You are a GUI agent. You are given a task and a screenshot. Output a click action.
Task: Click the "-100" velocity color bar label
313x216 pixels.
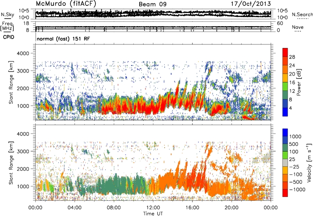point(296,174)
